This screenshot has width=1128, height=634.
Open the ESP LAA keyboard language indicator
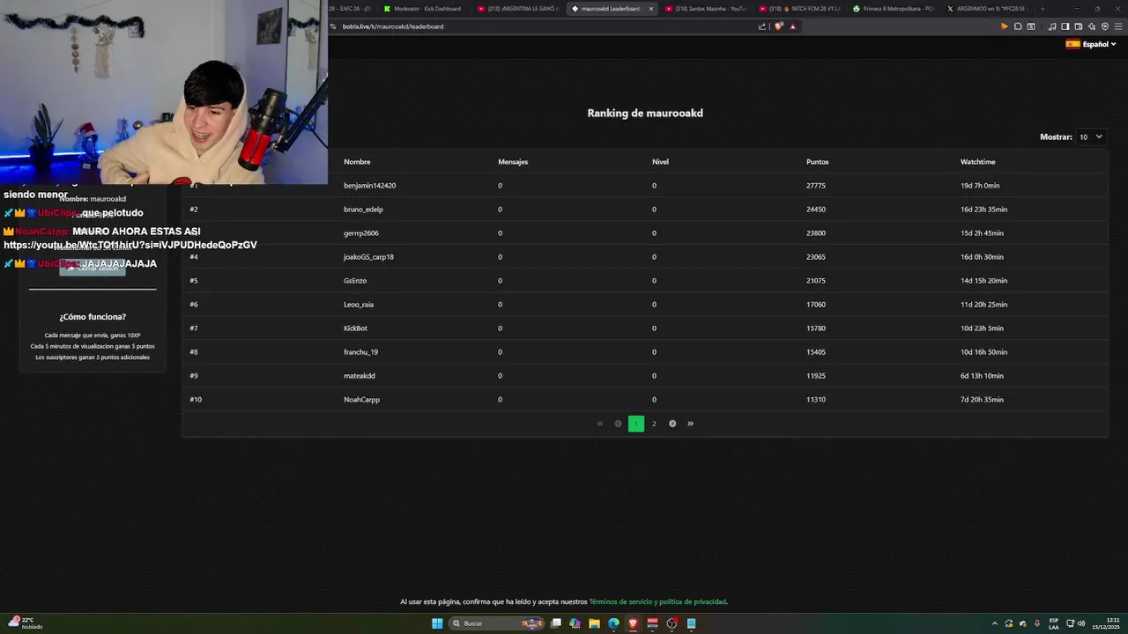pos(1054,623)
